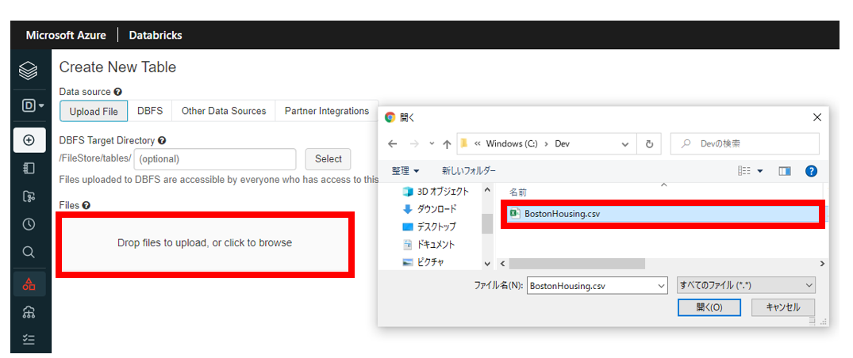This screenshot has height=358, width=853.
Task: Click Microsoft Azure in the header
Action: click(66, 36)
